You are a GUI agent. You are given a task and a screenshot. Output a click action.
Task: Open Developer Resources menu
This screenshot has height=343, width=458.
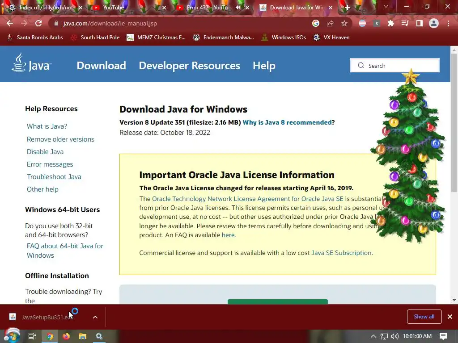pos(189,66)
